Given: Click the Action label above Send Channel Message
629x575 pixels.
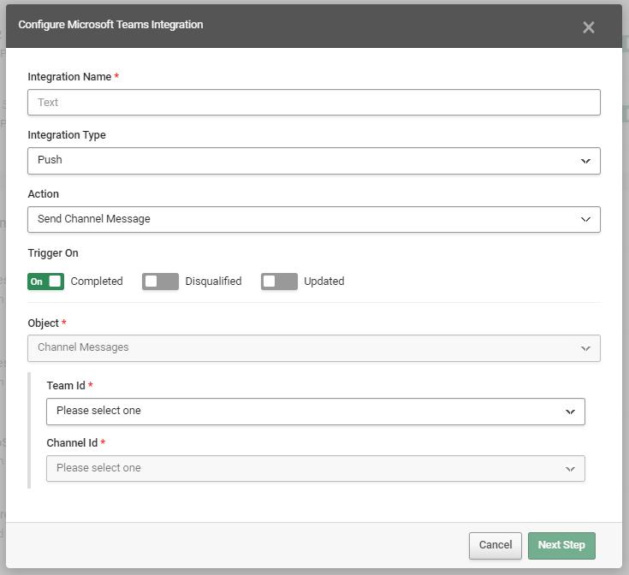Looking at the screenshot, I should pyautogui.click(x=44, y=193).
